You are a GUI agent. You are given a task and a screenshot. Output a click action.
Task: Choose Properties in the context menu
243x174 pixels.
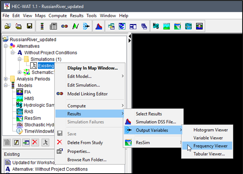click(x=90, y=151)
